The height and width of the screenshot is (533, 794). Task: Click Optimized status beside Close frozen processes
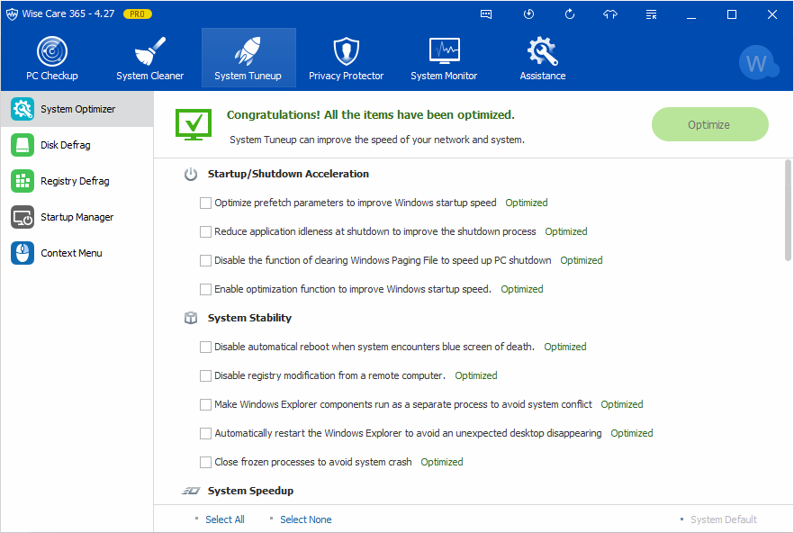442,462
